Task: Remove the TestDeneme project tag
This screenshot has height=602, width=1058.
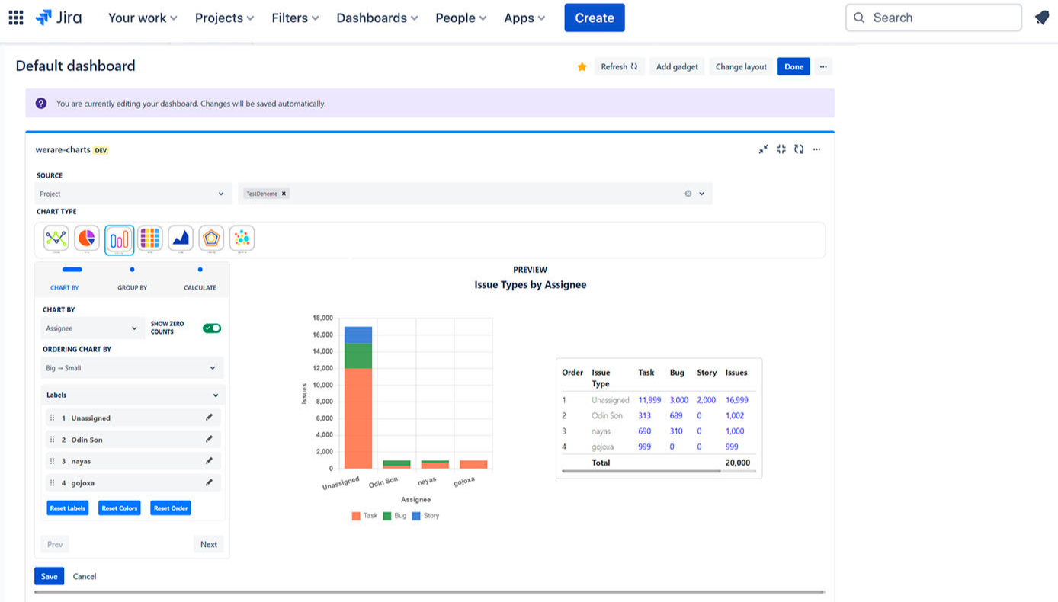Action: (x=284, y=194)
